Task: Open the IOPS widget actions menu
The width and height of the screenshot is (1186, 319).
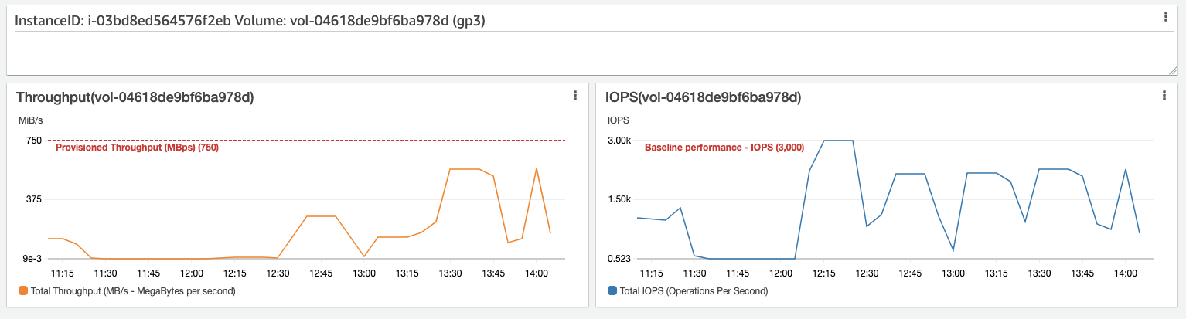Action: coord(1164,96)
